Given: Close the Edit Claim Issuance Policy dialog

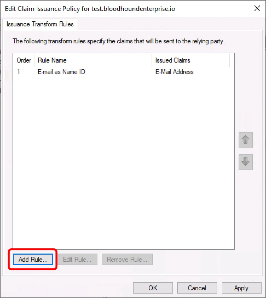Looking at the screenshot, I should 257,8.
